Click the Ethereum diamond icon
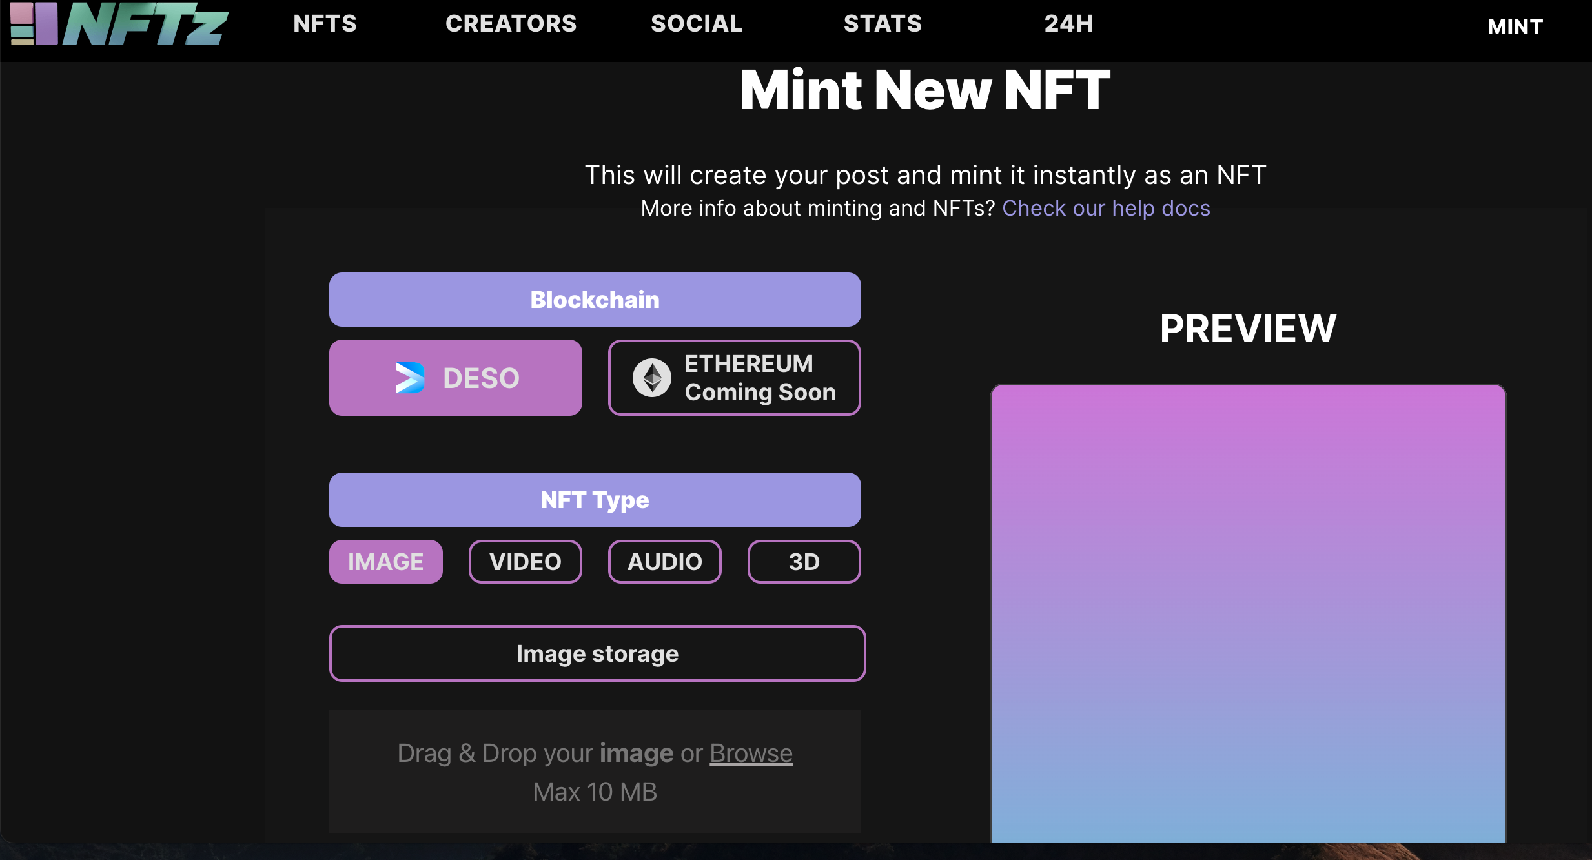 [652, 378]
